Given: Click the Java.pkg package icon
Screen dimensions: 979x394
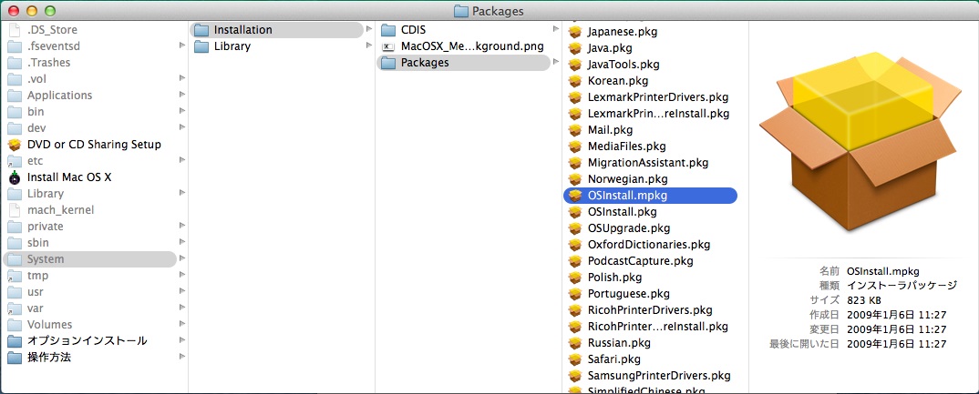Looking at the screenshot, I should pos(575,48).
